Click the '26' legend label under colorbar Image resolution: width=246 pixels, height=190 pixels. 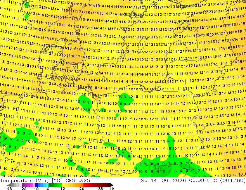click(x=81, y=188)
